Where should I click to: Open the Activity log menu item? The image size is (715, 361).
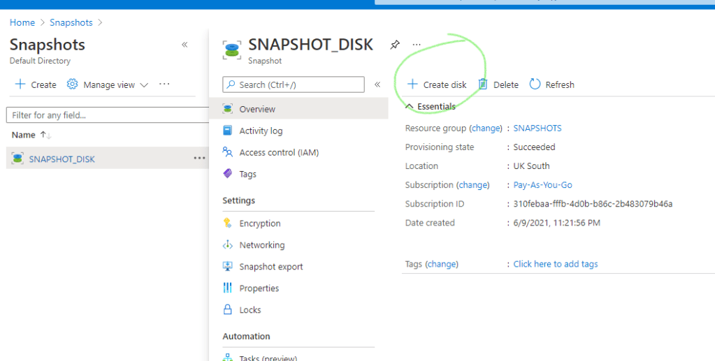pyautogui.click(x=261, y=131)
